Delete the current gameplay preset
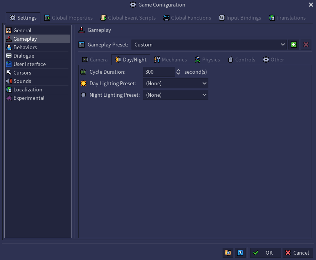This screenshot has height=260, width=316. pos(306,45)
